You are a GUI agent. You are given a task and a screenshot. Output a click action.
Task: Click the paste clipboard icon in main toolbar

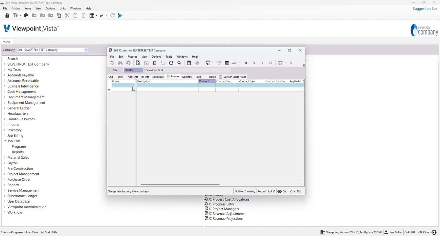pyautogui.click(x=76, y=15)
